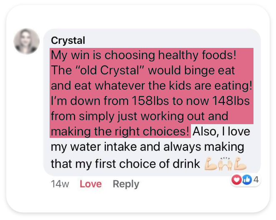Image resolution: width=276 pixels, height=220 pixels.
Task: Open the 14w timestamp link
Action: (60, 184)
